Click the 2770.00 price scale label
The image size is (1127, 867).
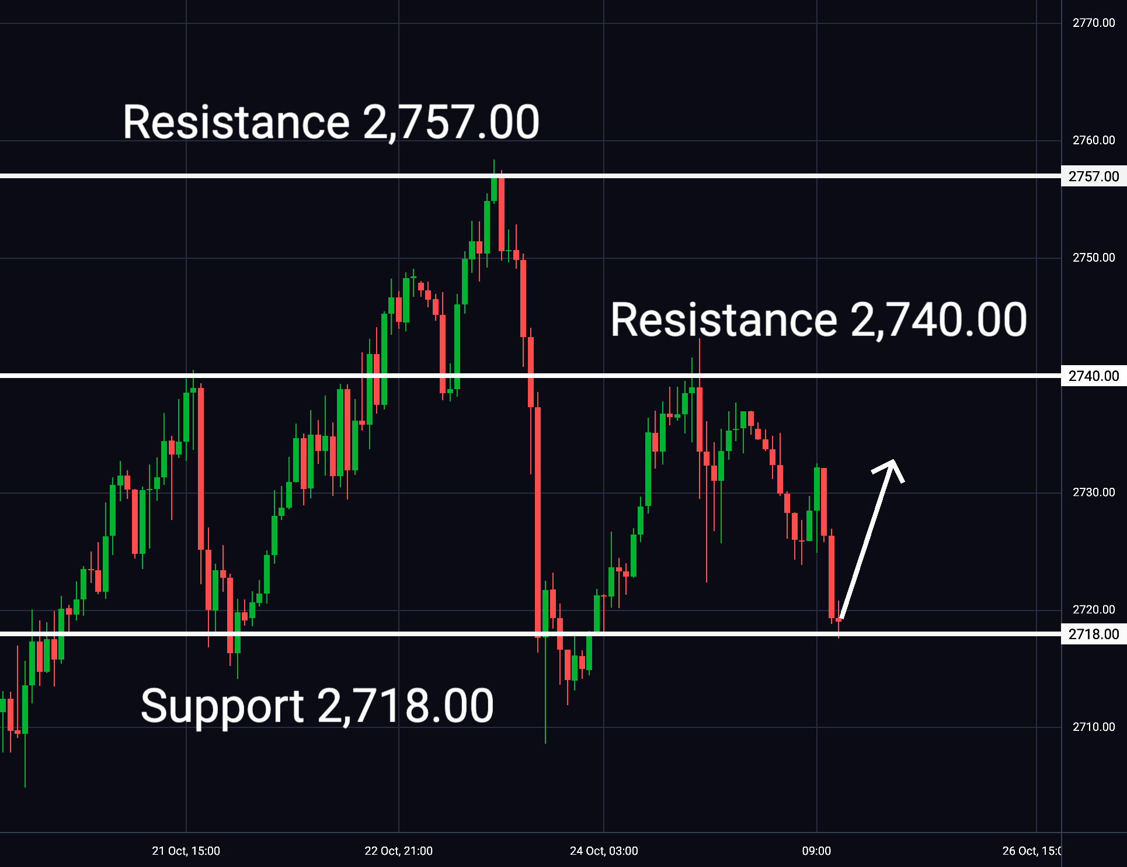(x=1094, y=23)
